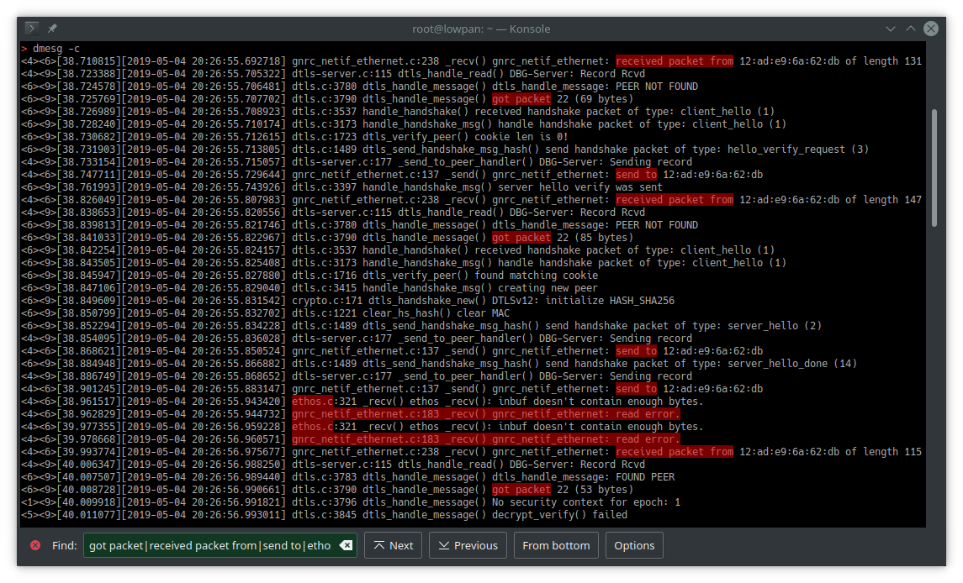The image size is (963, 583).
Task: Click 'server_hello_done (14)' text
Action: click(x=792, y=364)
